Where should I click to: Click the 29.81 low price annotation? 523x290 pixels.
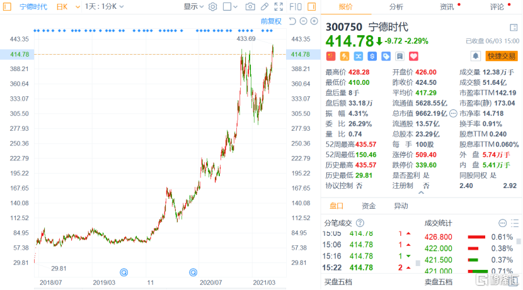[59, 269]
